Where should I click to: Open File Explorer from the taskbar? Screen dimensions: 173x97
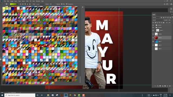tap(48, 95)
